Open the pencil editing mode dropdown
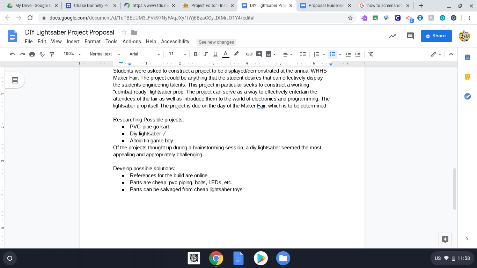The image size is (477, 268). pyautogui.click(x=436, y=54)
